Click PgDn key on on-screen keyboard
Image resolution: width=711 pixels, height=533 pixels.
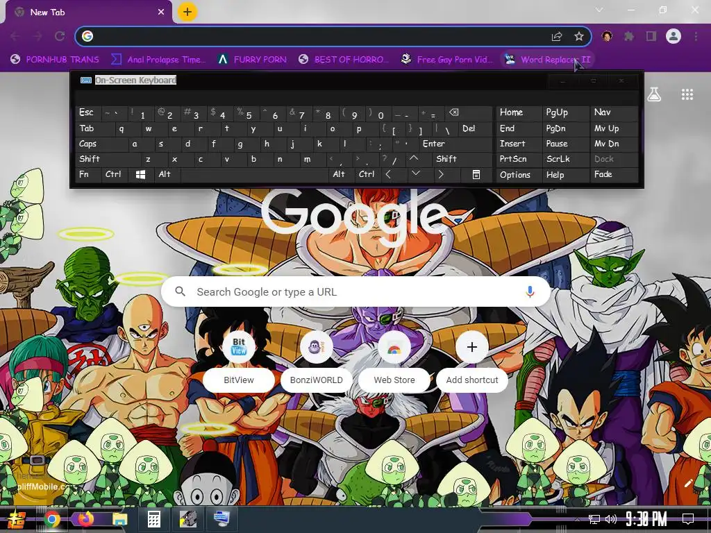pyautogui.click(x=566, y=128)
